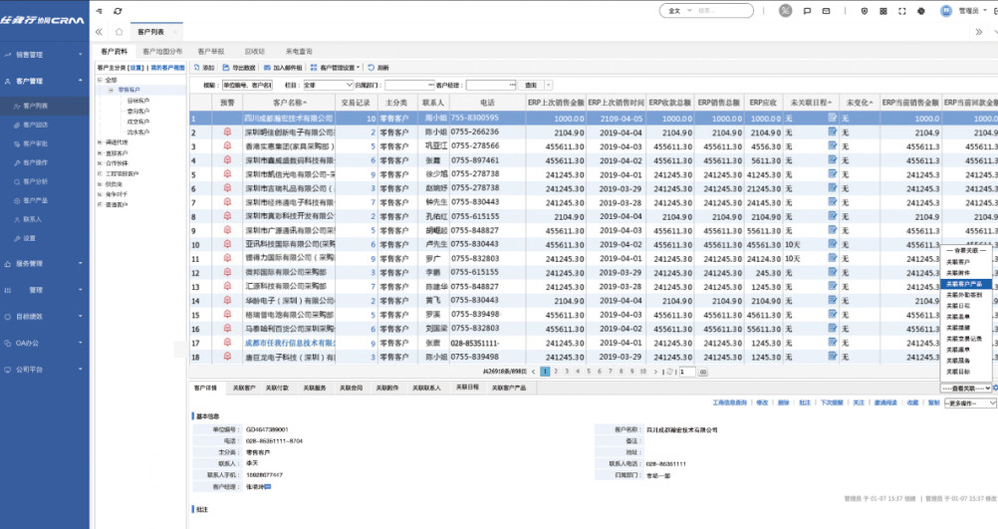
Task: Open the 关联合同 detail tab
Action: point(351,388)
